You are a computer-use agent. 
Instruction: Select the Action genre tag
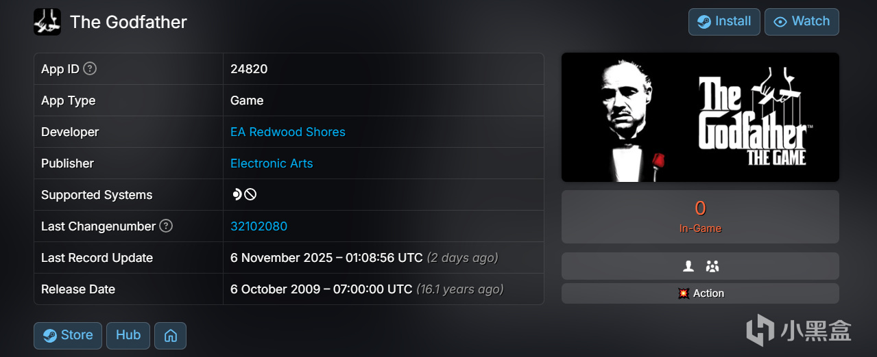point(700,293)
